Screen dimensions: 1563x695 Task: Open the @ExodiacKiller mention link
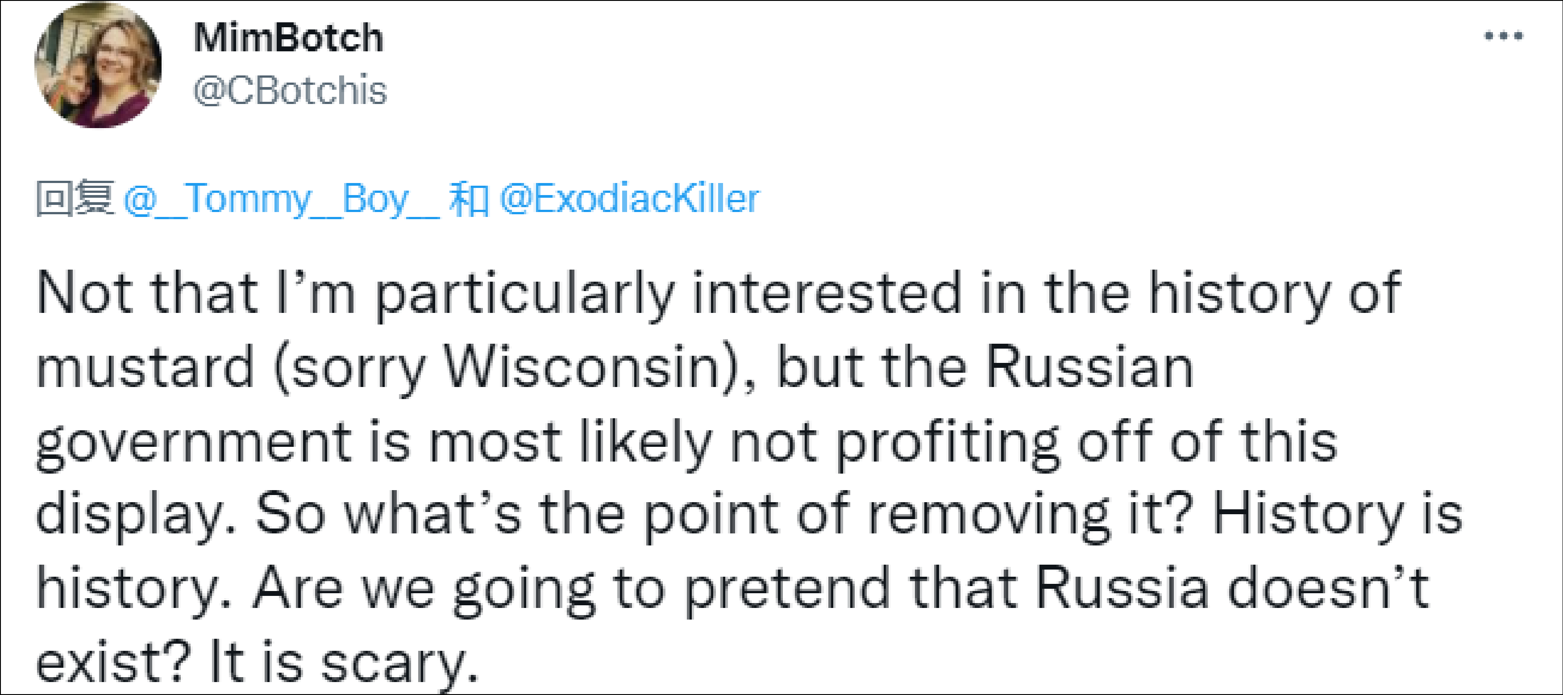628,199
